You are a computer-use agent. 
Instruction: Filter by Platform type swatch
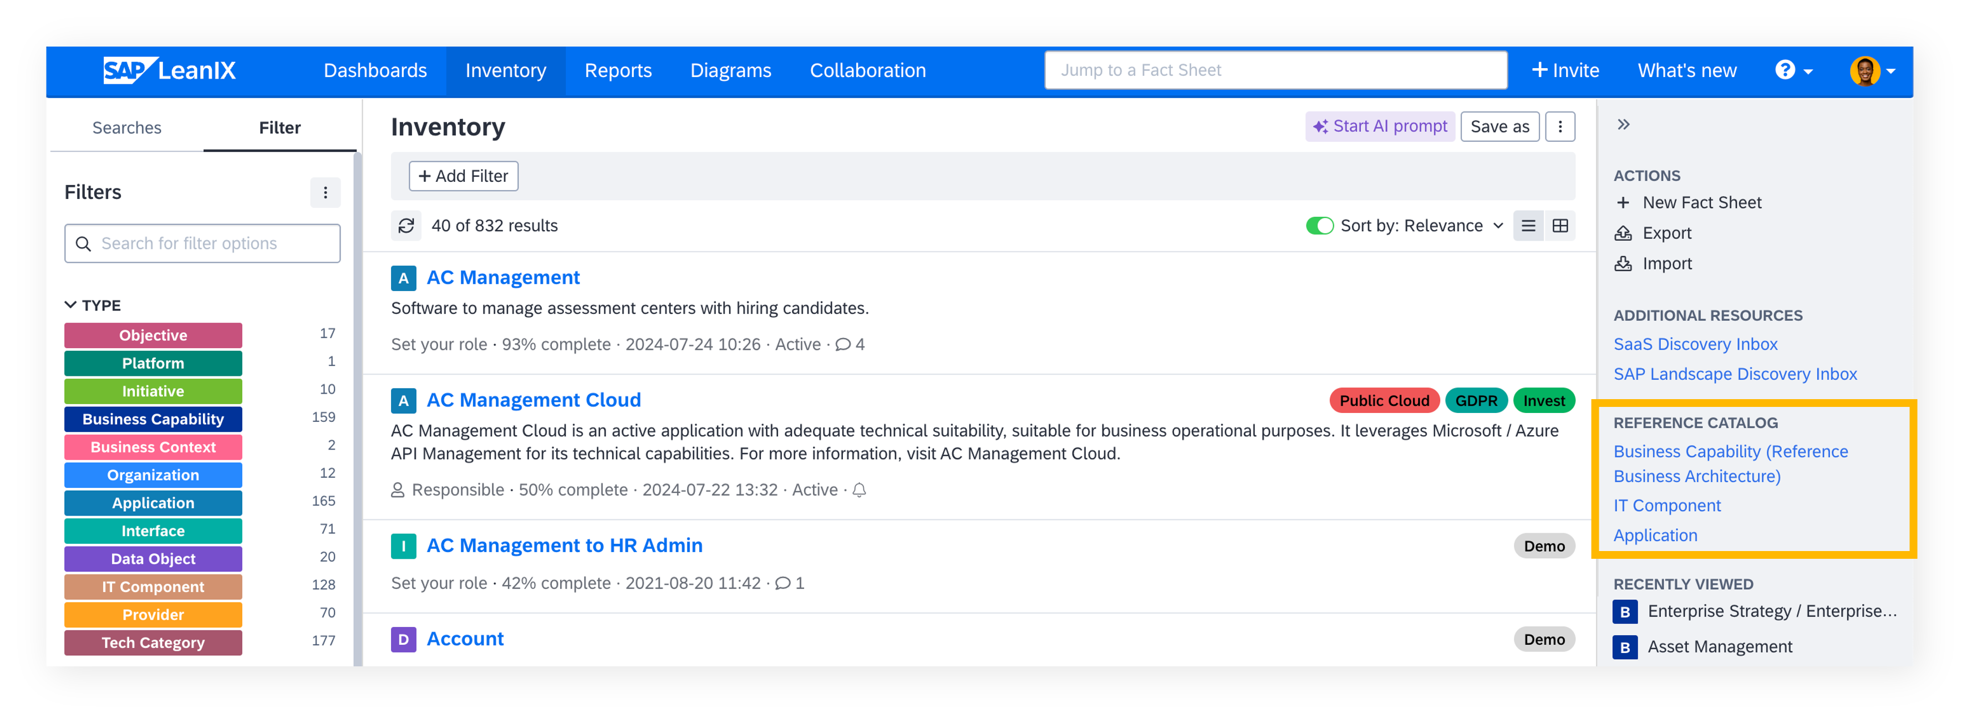(x=153, y=364)
